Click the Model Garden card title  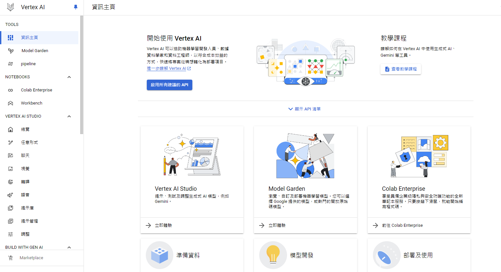pyautogui.click(x=287, y=189)
